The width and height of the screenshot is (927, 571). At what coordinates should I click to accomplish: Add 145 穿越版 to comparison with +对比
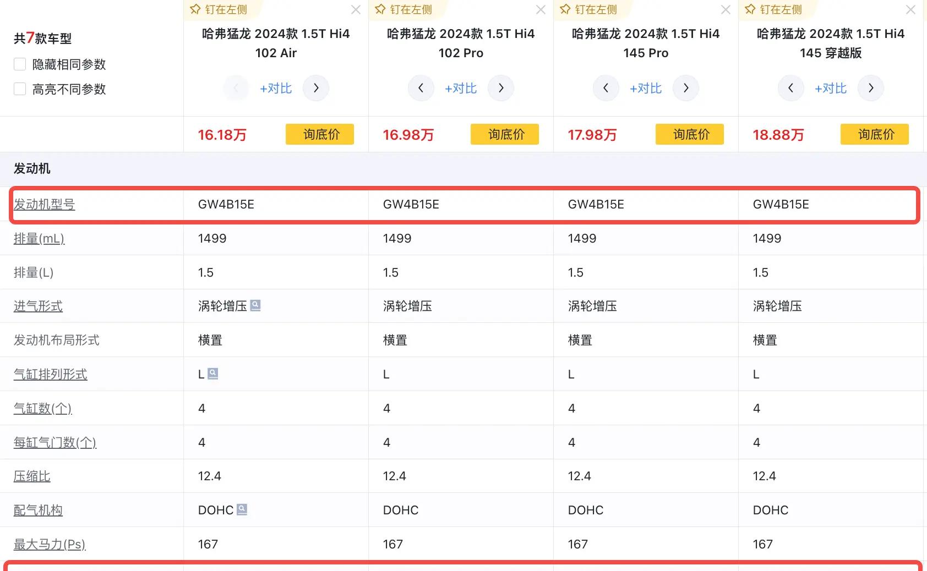tap(831, 89)
